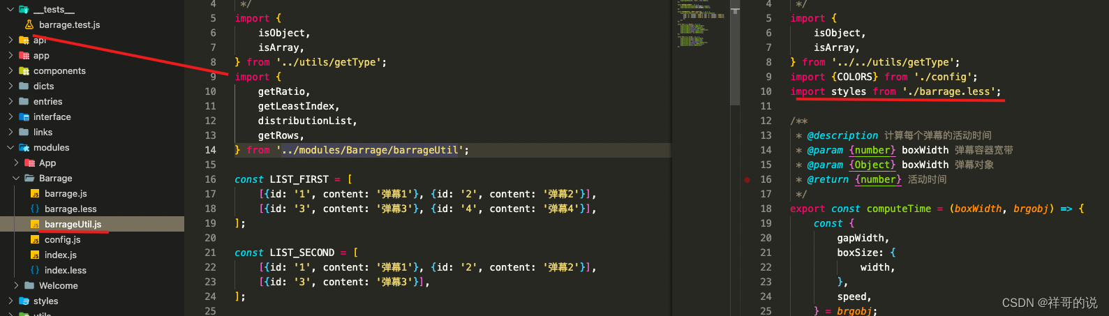
Task: Expand the App subfolder chevron
Action: tap(16, 163)
